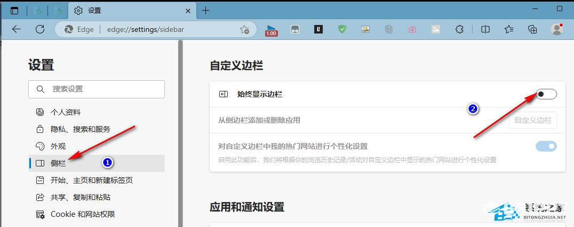Open a new tab with plus button
The width and height of the screenshot is (574, 227).
point(206,11)
